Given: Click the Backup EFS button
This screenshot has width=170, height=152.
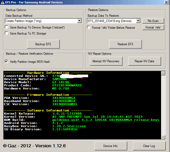Looking at the screenshot, I should (43, 44).
